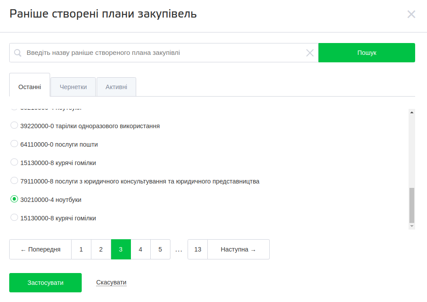Select '64110000-0 послуги пошти' option
Image resolution: width=427 pixels, height=302 pixels.
pos(14,144)
